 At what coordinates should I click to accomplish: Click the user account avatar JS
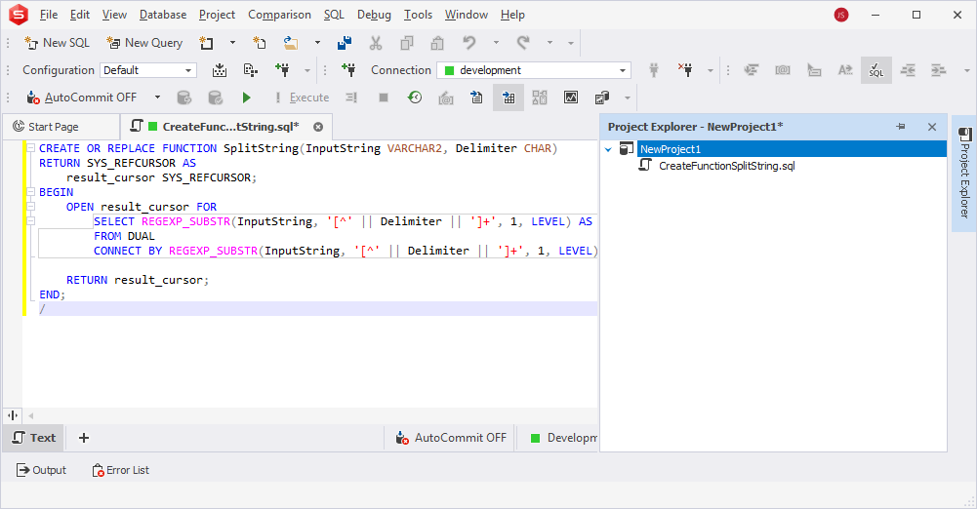[841, 15]
